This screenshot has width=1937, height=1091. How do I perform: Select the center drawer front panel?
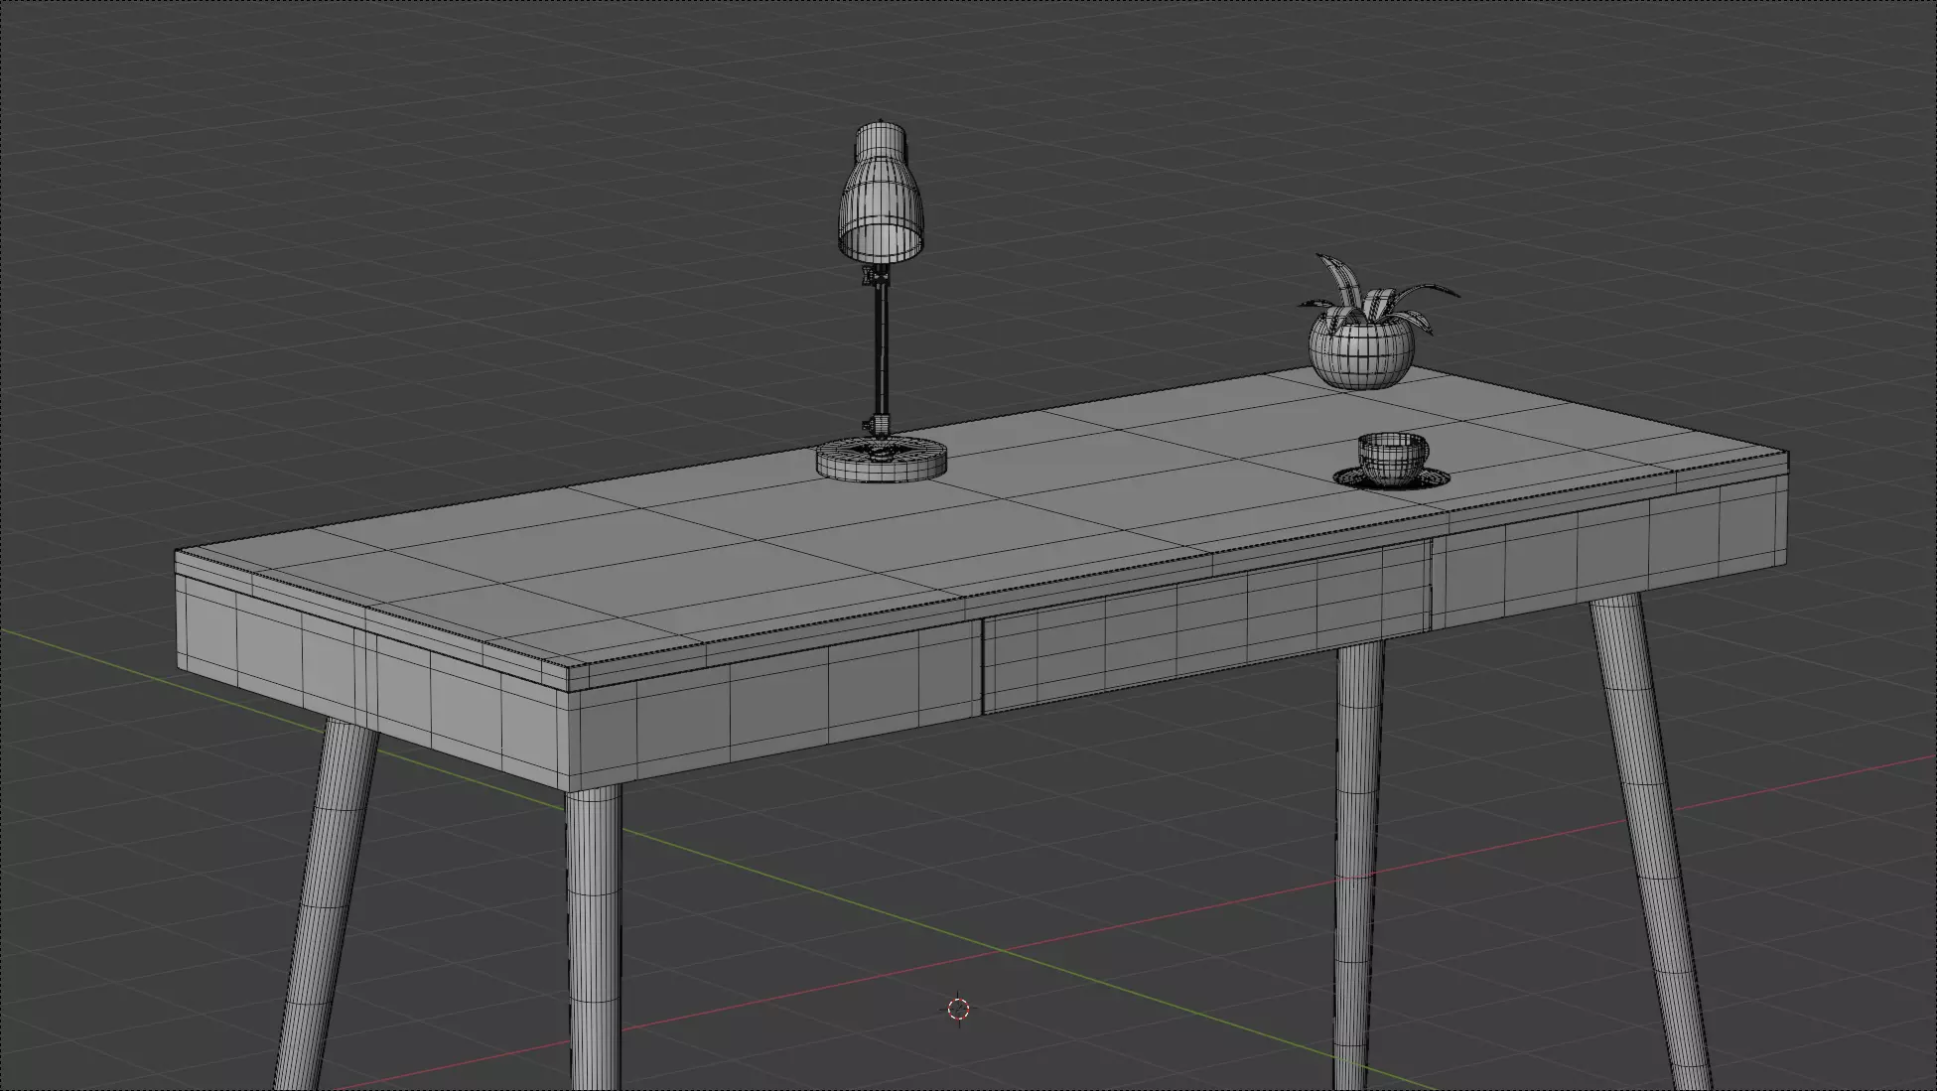coord(1206,625)
